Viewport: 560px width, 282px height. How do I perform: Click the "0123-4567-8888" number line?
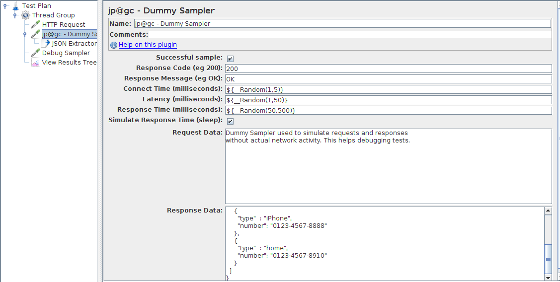coord(282,225)
